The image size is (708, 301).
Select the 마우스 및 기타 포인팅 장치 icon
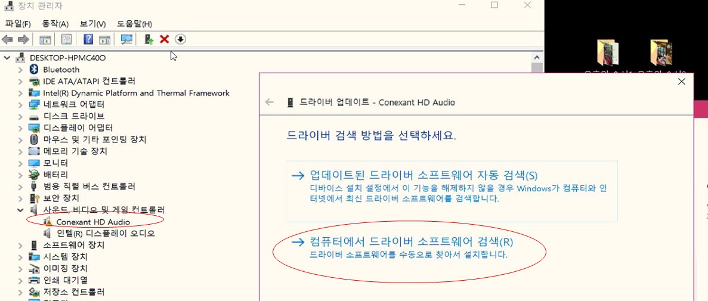coord(35,139)
